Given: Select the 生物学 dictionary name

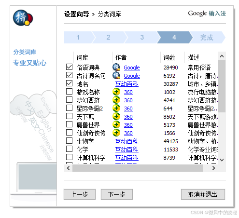Looking at the screenshot, I should [85, 141].
